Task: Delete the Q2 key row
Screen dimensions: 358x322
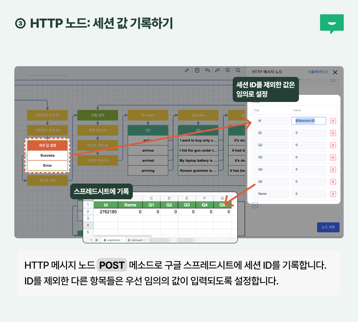Action: (x=333, y=145)
